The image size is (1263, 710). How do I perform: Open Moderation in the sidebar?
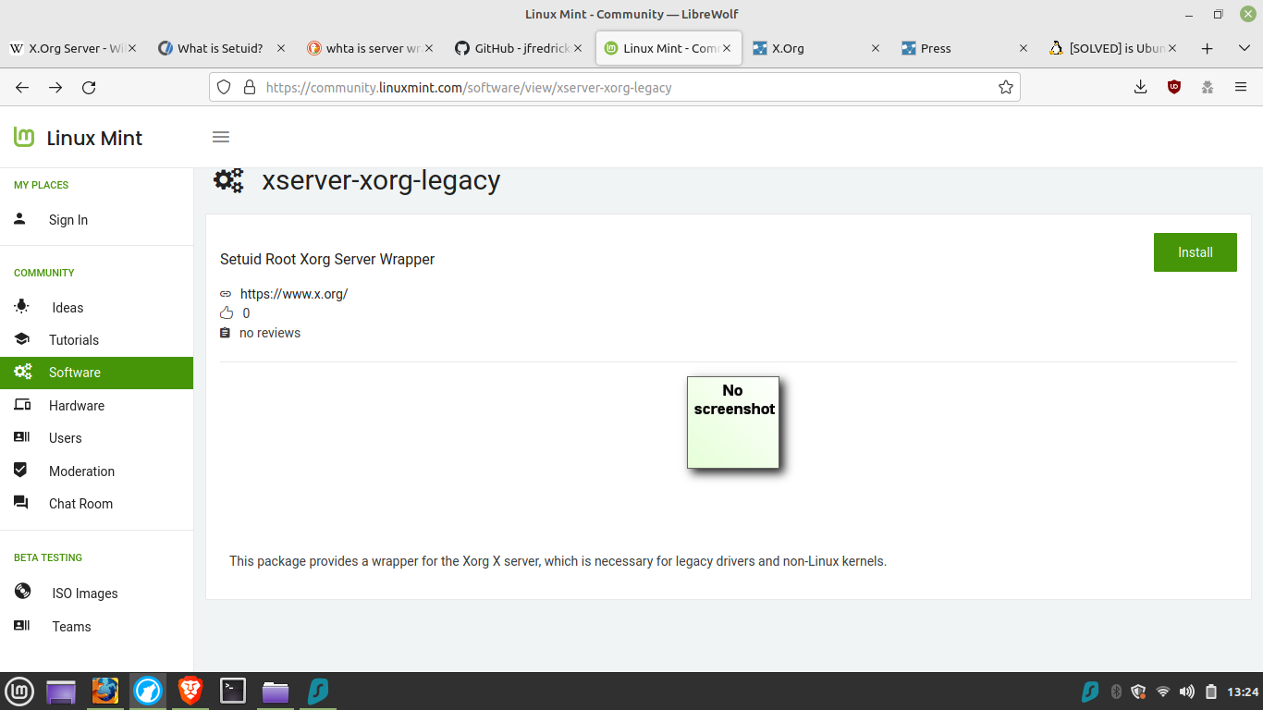[96, 471]
